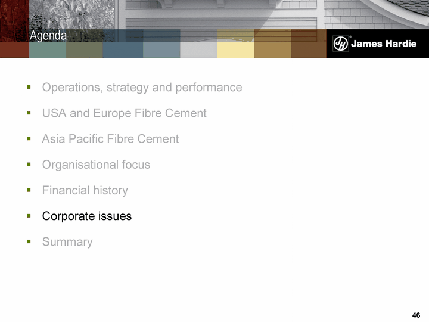Click the bullet beside Operations, strategy and performance
Viewport: 429px width, 322px height.
pyautogui.click(x=29, y=88)
